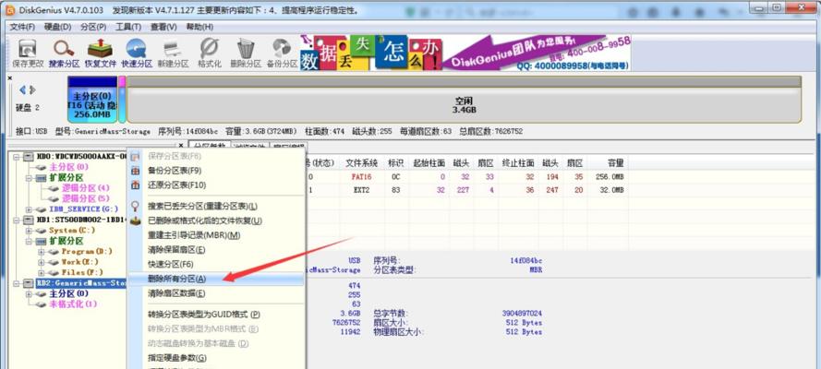The height and width of the screenshot is (369, 821).
Task: Click the DiskGenius团队 QQ support banner
Action: pyautogui.click(x=537, y=53)
